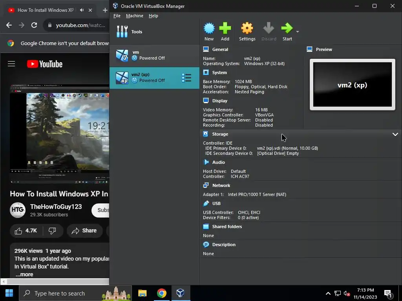The height and width of the screenshot is (301, 402).
Task: Click the Display section heading
Action: 220,101
